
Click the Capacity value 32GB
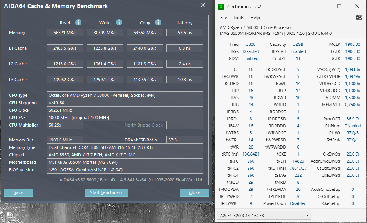(x=298, y=44)
